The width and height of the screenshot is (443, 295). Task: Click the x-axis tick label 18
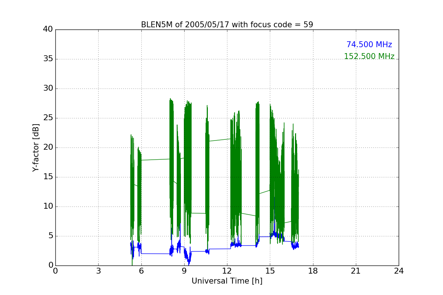[313, 271]
